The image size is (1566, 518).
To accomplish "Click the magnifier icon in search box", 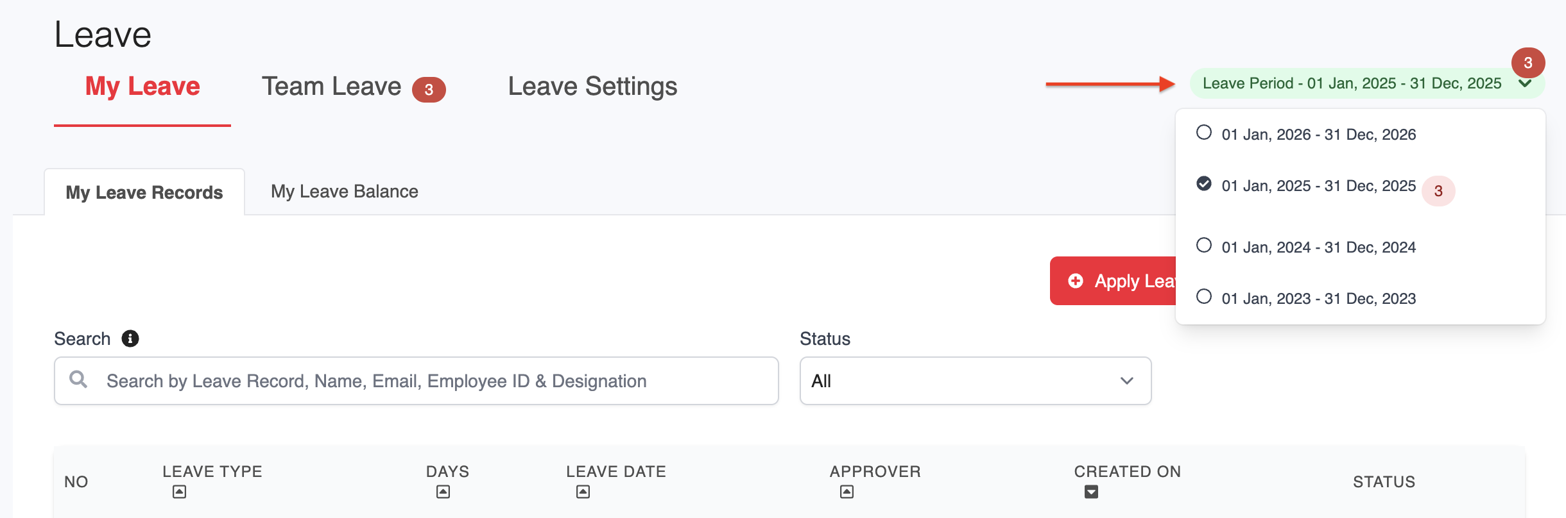I will (78, 380).
